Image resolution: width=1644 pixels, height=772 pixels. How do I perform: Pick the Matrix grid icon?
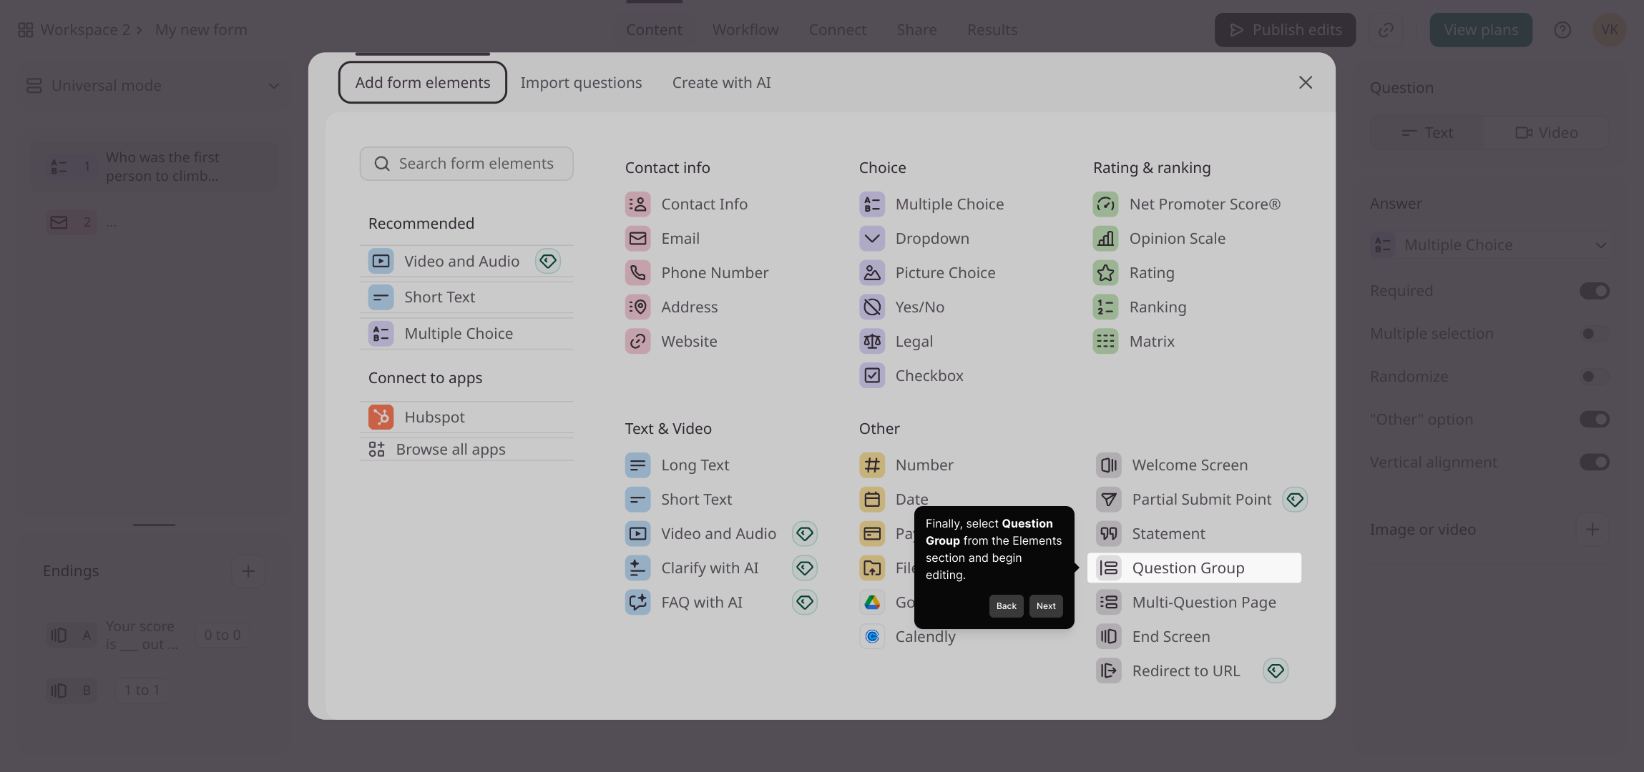click(1105, 342)
